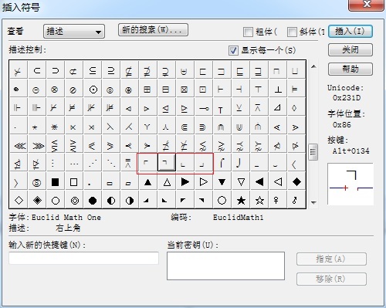Click the 关闭 button
This screenshot has height=308, width=386.
(x=350, y=49)
